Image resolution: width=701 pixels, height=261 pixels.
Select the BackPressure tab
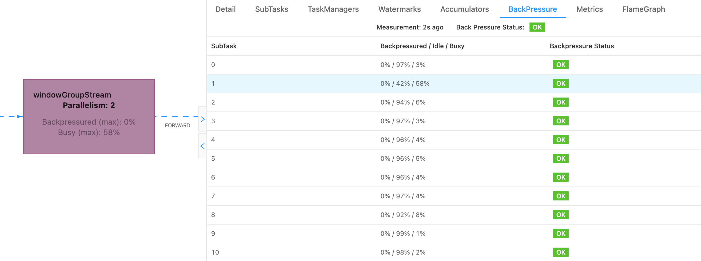tap(532, 9)
